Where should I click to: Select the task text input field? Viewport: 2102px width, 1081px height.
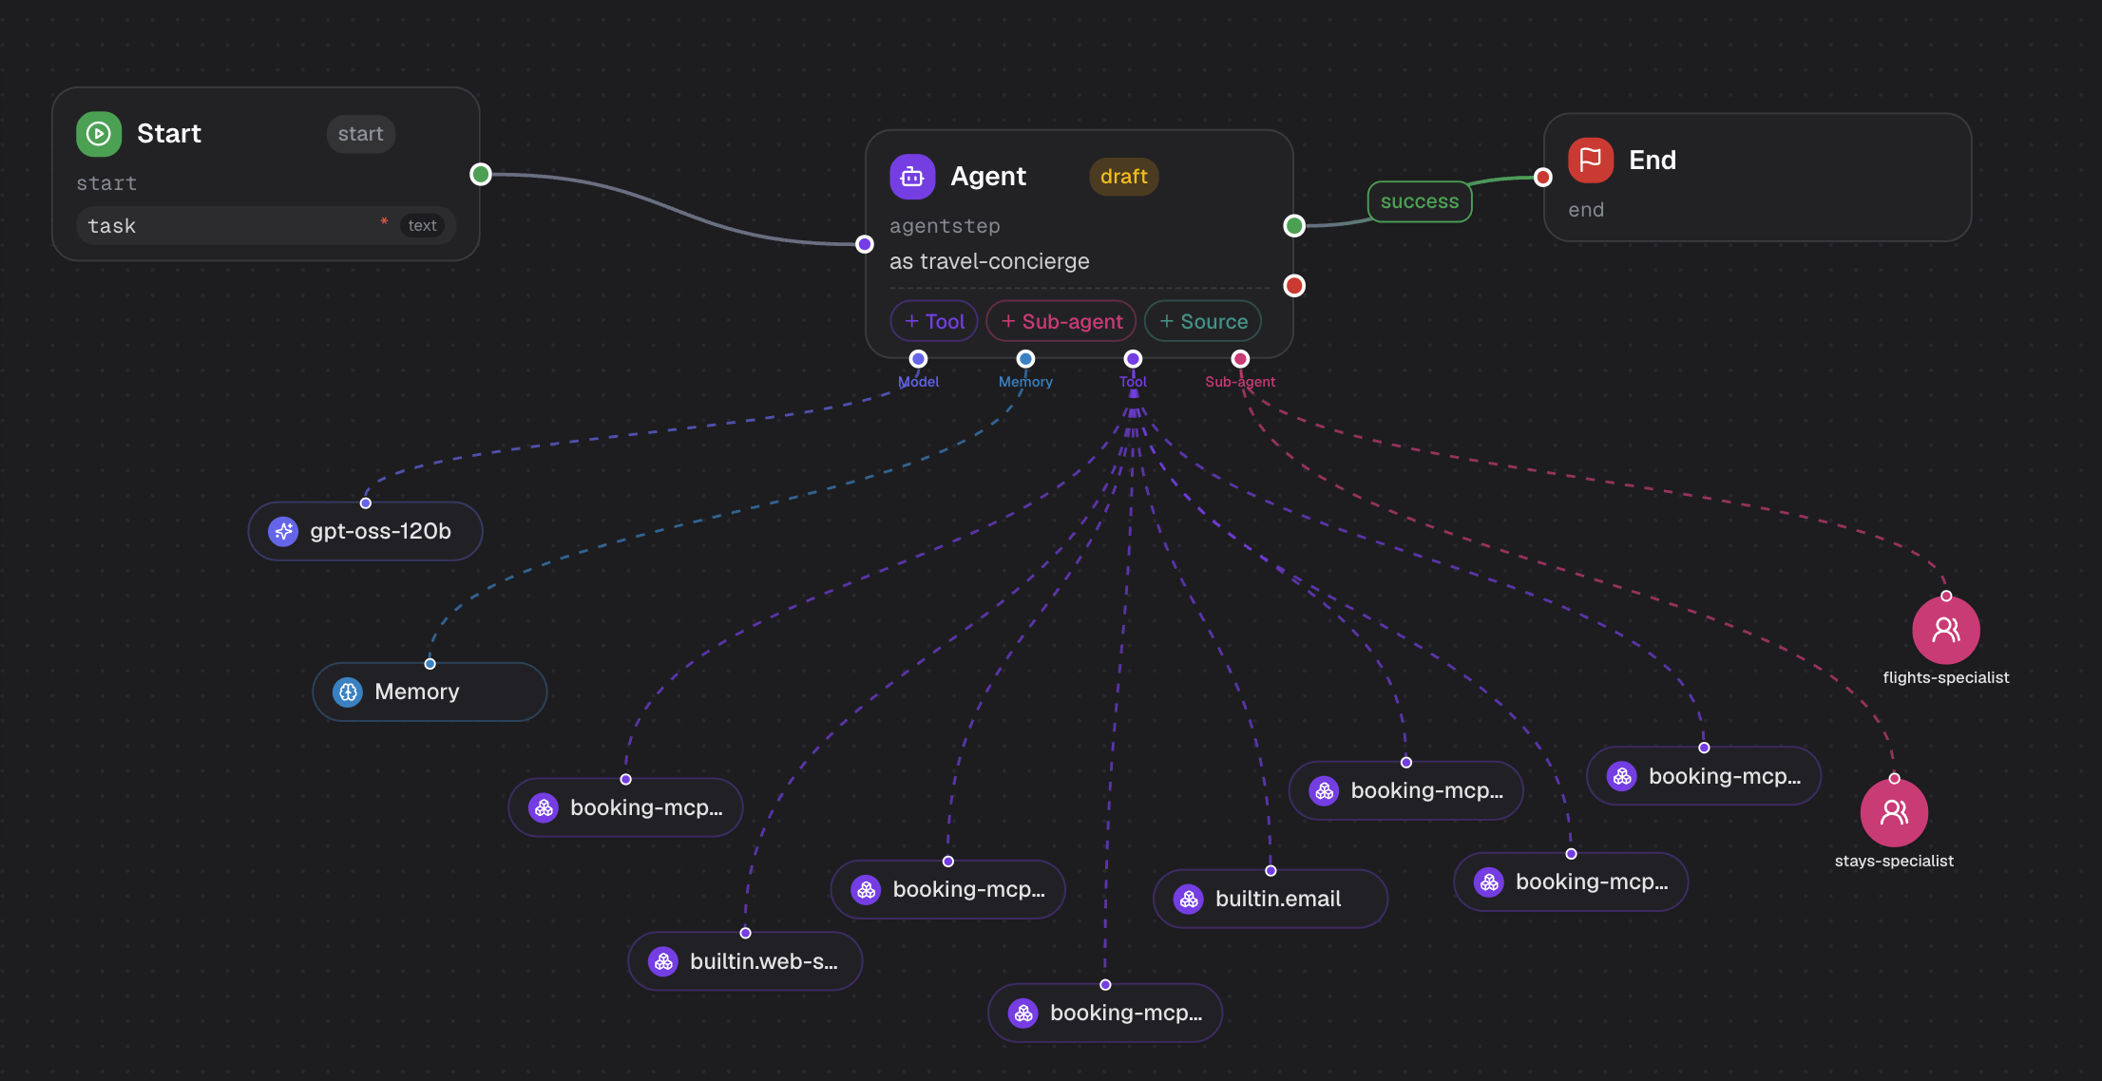[x=266, y=226]
